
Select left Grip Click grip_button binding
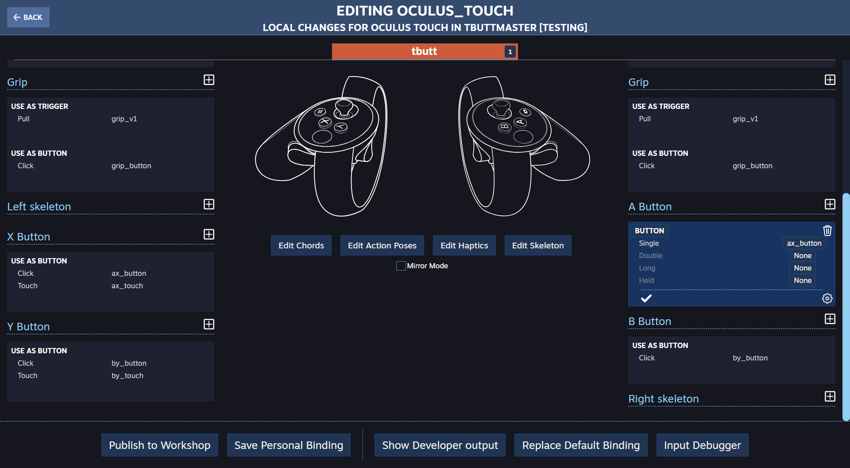pyautogui.click(x=111, y=166)
